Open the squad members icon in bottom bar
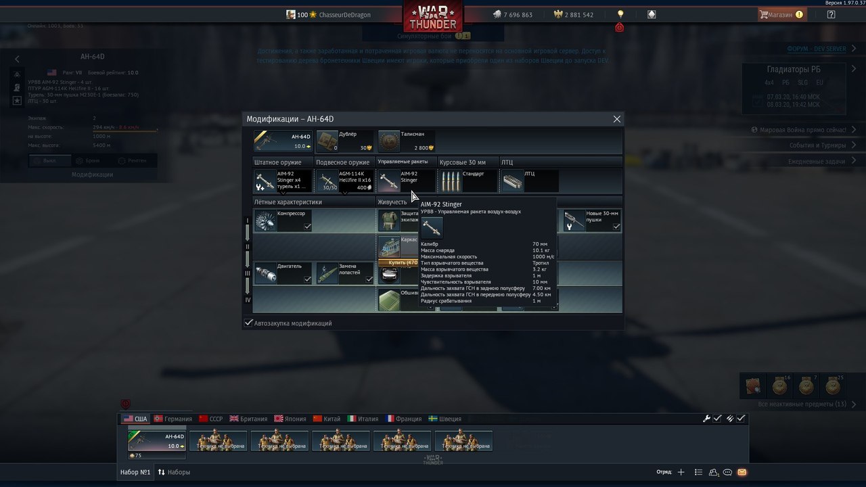This screenshot has width=866, height=487. click(x=714, y=472)
